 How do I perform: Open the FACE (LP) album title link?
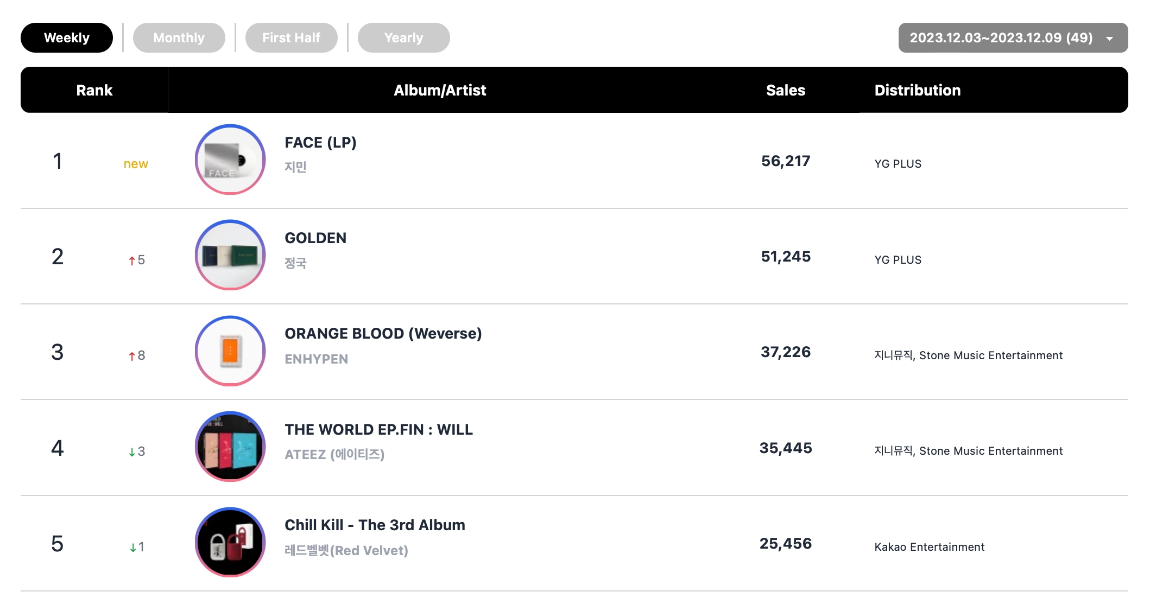[320, 143]
